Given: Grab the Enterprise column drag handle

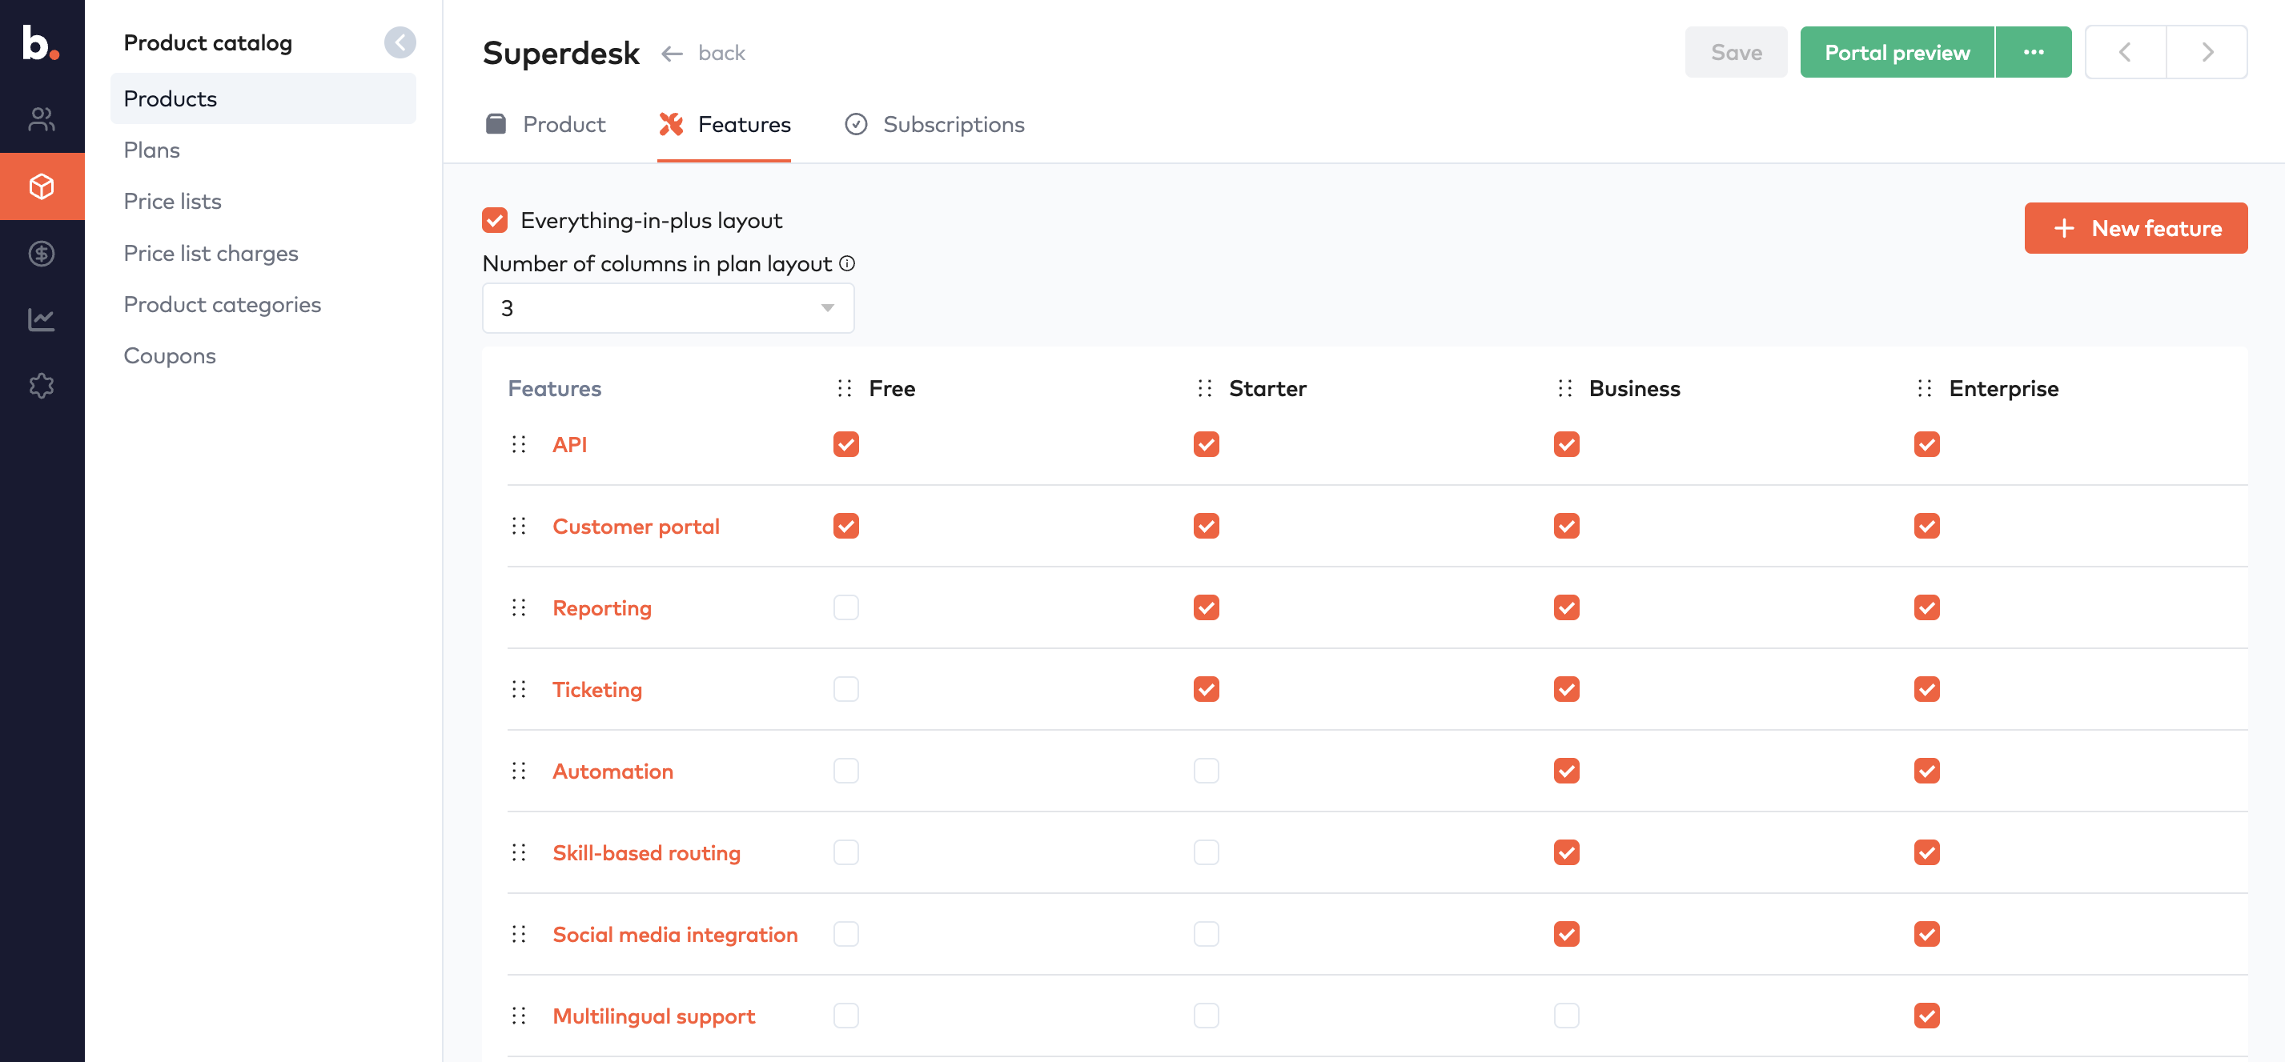Looking at the screenshot, I should point(1924,388).
